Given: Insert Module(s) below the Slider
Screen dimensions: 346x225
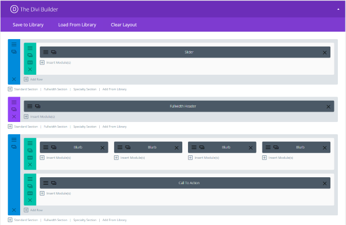Looking at the screenshot, I should [55, 63].
